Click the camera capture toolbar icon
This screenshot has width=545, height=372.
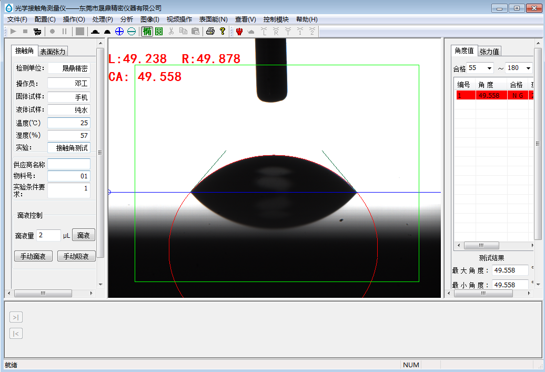click(37, 32)
